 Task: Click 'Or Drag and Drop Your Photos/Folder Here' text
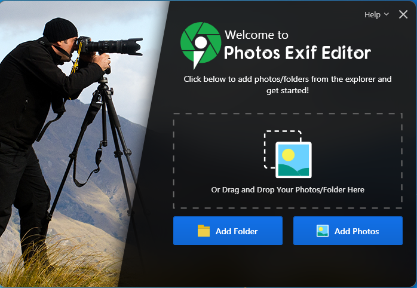click(x=287, y=190)
